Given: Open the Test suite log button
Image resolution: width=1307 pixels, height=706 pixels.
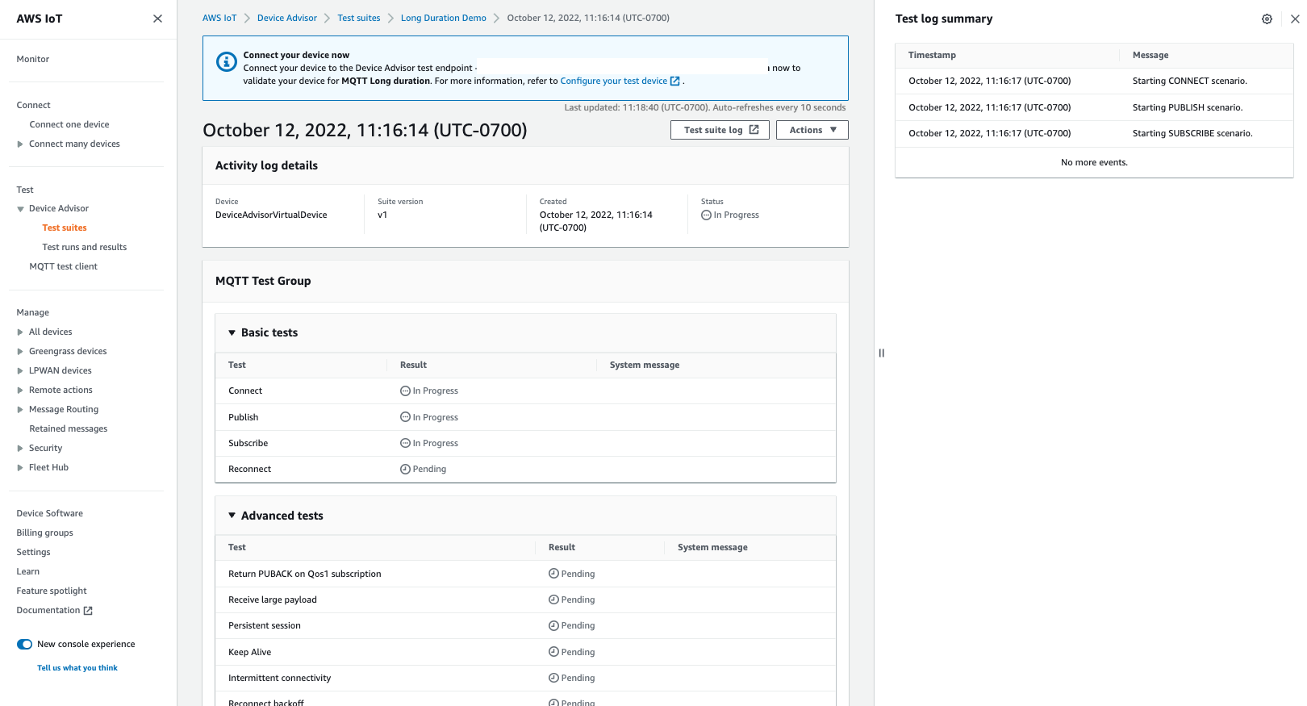Looking at the screenshot, I should pyautogui.click(x=720, y=130).
